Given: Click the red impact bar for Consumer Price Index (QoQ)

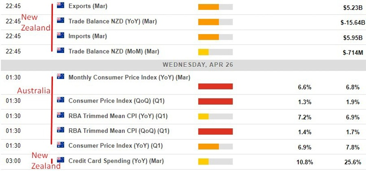Looking at the screenshot, I should 215,101.
